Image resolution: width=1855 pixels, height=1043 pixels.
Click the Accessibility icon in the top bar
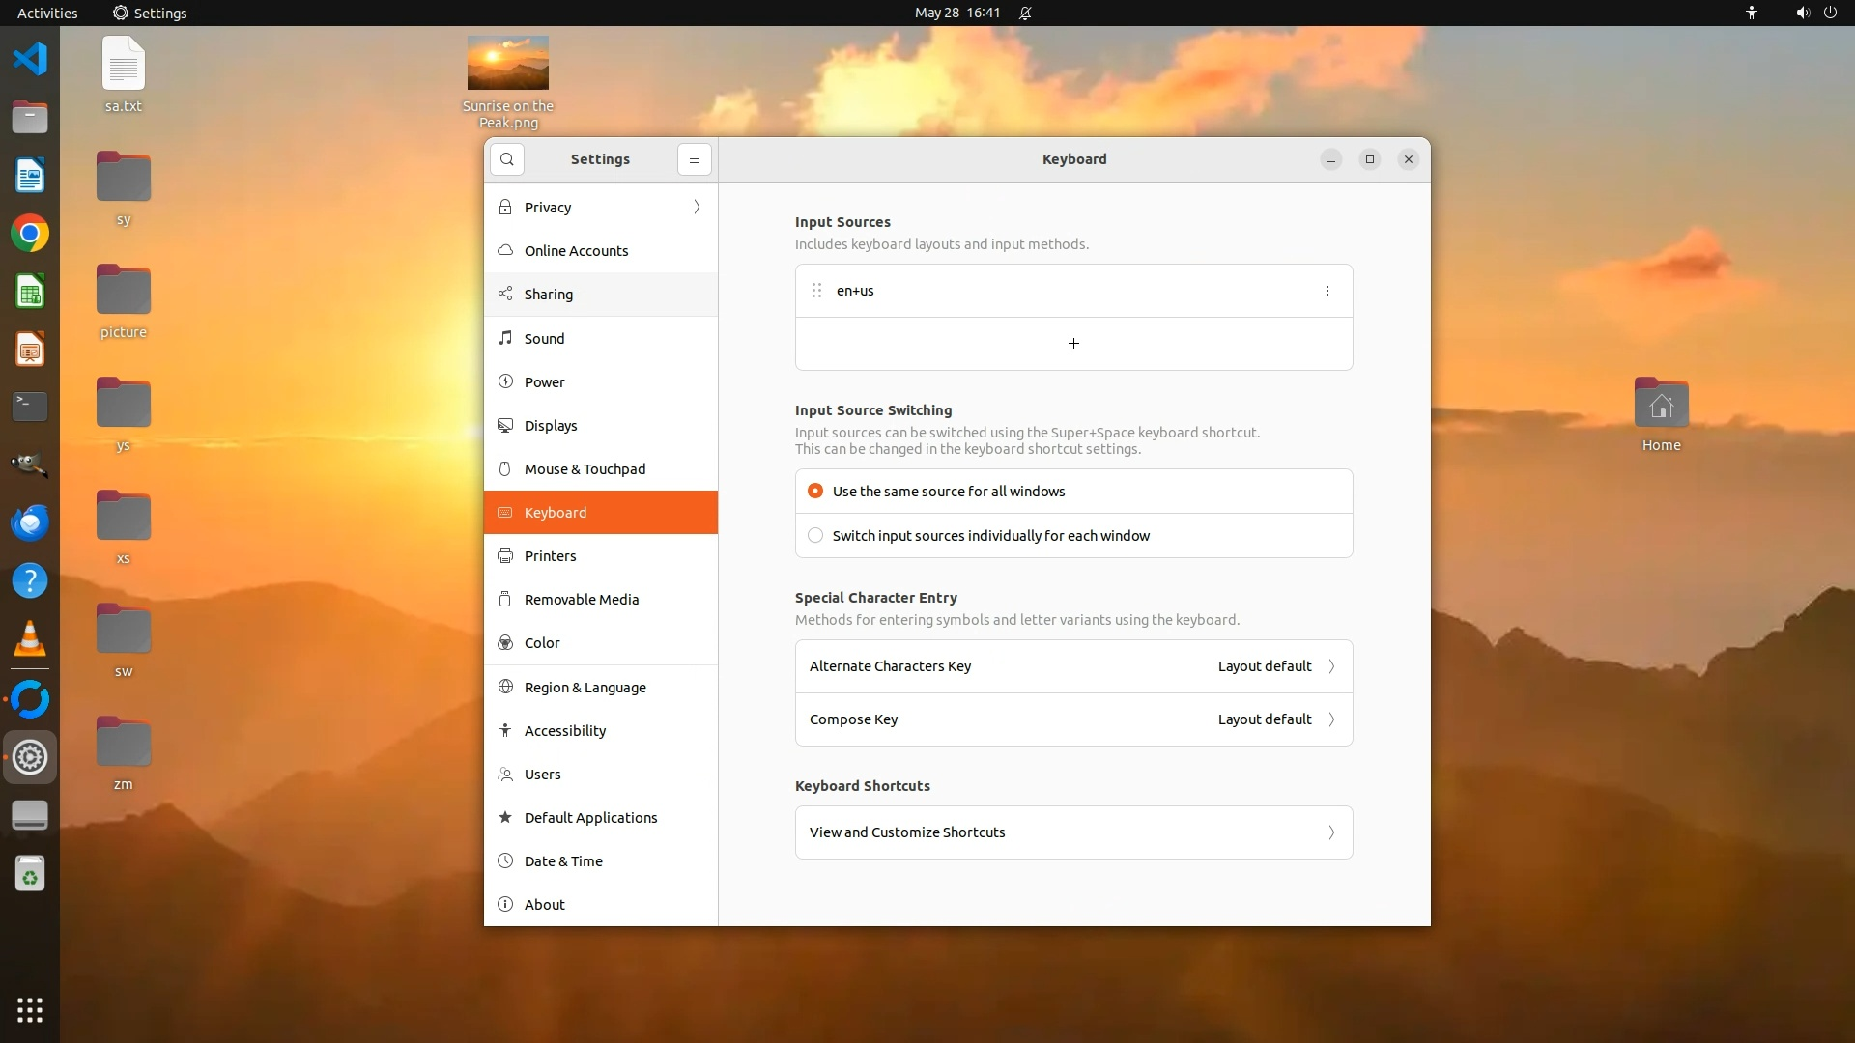[1751, 13]
